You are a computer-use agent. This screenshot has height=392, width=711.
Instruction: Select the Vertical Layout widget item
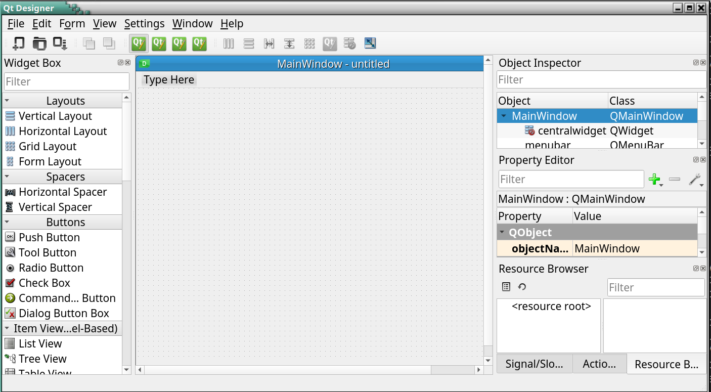tap(62, 116)
